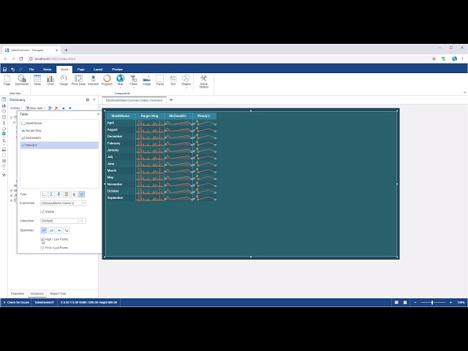Move dictionary item up with up arrow

pyautogui.click(x=64, y=108)
